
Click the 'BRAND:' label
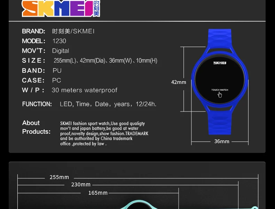coord(33,31)
